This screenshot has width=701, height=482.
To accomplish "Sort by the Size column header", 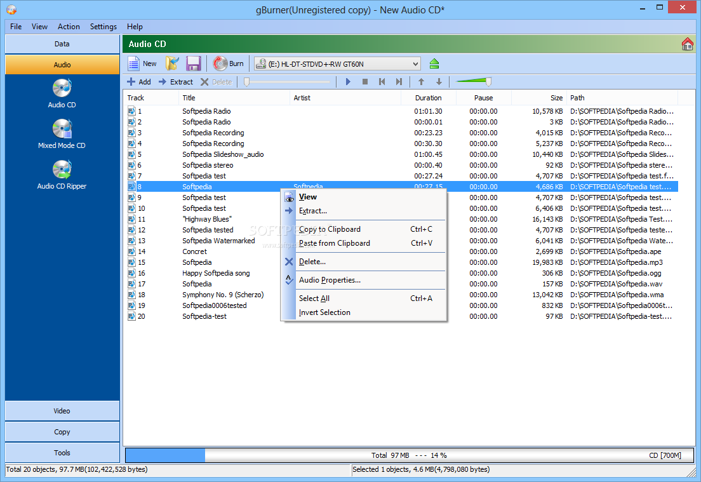I will pyautogui.click(x=539, y=98).
